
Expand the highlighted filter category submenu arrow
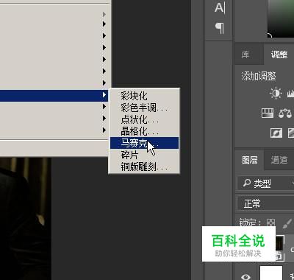click(x=104, y=94)
